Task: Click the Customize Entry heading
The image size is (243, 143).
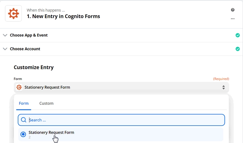Action: [34, 67]
